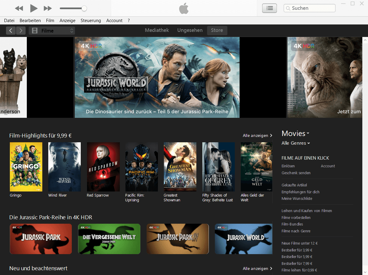Open the Alles Geld der Welt poster
The width and height of the screenshot is (368, 275).
(257, 167)
